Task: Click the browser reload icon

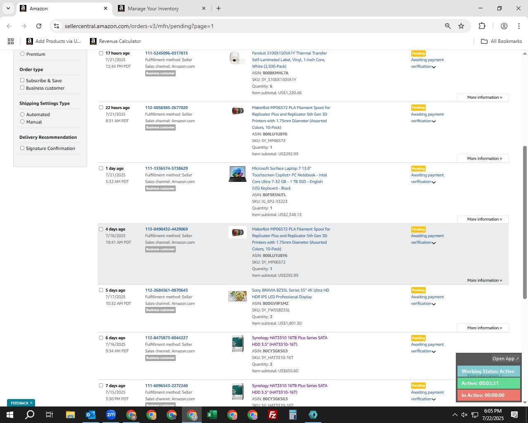Action: click(x=39, y=26)
